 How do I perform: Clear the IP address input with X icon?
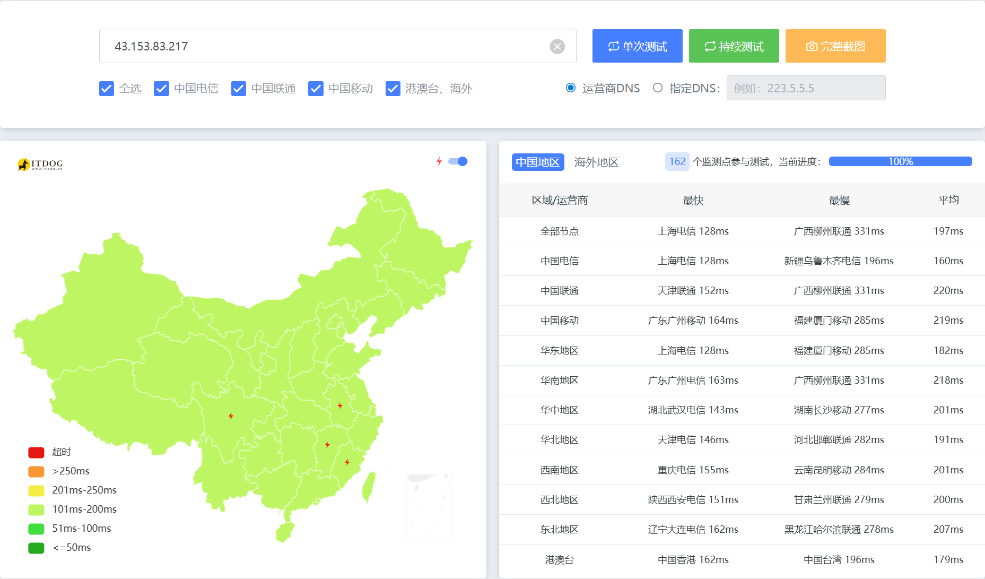tap(557, 47)
